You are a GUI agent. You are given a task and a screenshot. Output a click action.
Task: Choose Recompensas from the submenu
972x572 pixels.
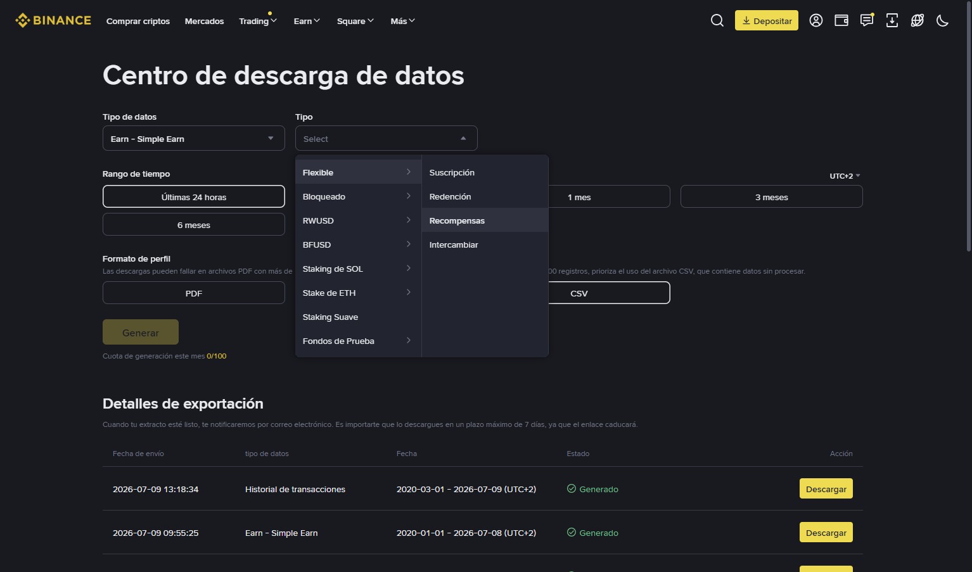click(485, 220)
